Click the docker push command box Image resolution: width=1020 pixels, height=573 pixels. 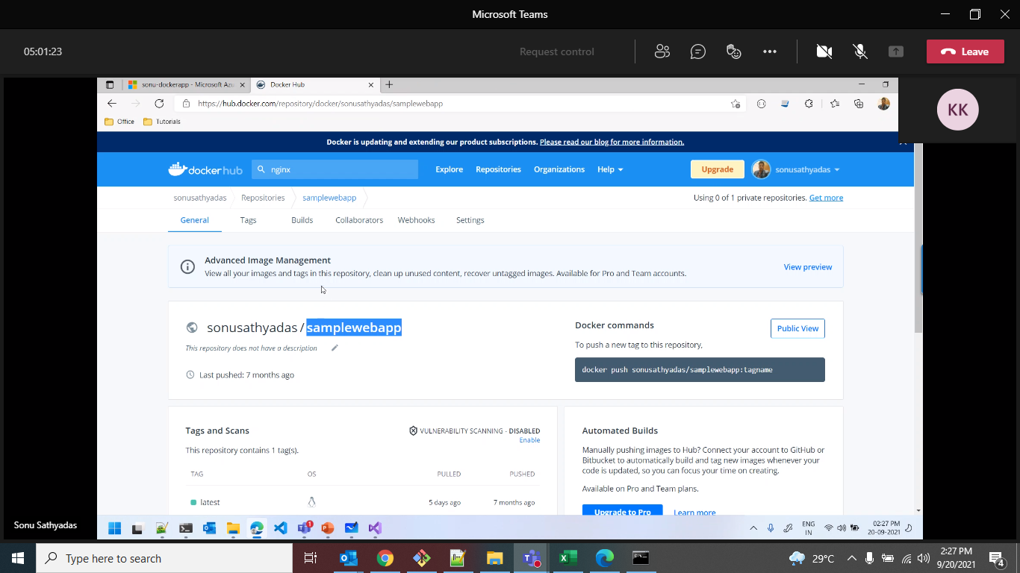point(700,369)
